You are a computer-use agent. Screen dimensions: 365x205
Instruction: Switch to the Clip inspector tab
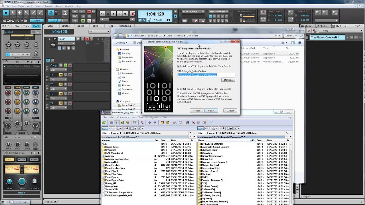17,26
